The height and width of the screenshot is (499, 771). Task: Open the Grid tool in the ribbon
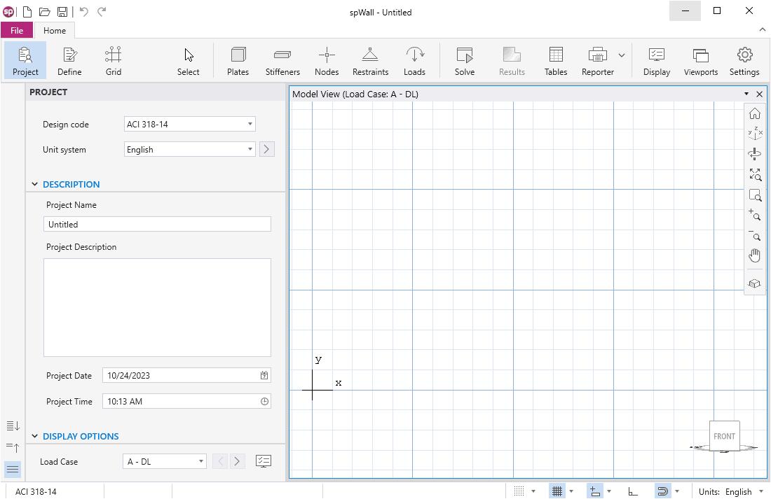point(113,61)
